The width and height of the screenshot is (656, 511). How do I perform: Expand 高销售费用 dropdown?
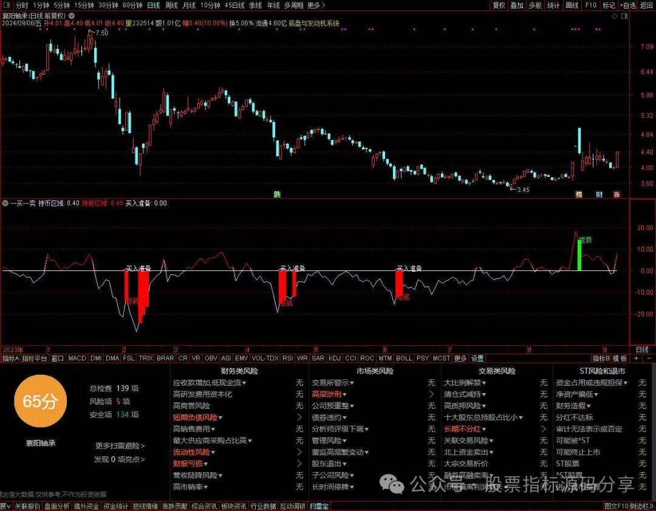[194, 429]
